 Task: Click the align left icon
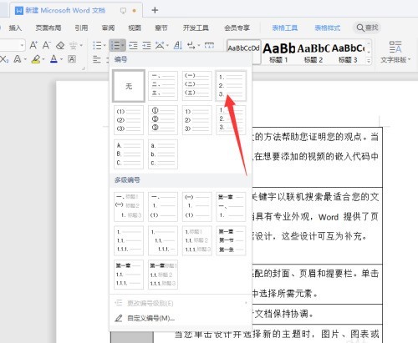tap(97, 59)
